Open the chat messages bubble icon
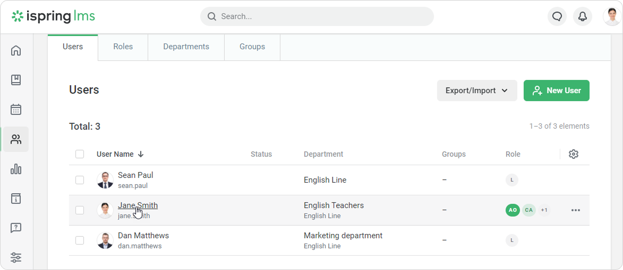This screenshot has width=623, height=270. [x=557, y=16]
